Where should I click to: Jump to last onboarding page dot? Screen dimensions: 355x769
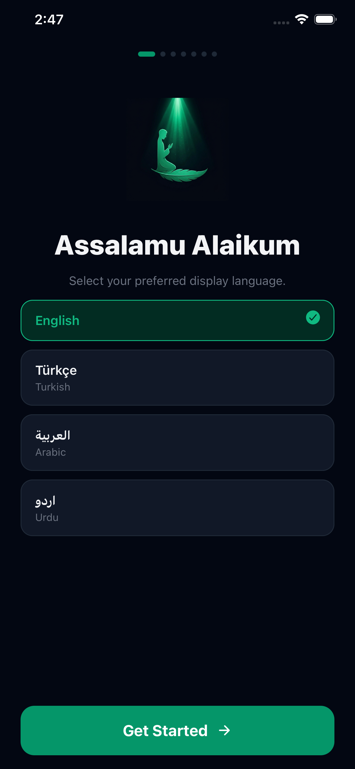click(214, 54)
